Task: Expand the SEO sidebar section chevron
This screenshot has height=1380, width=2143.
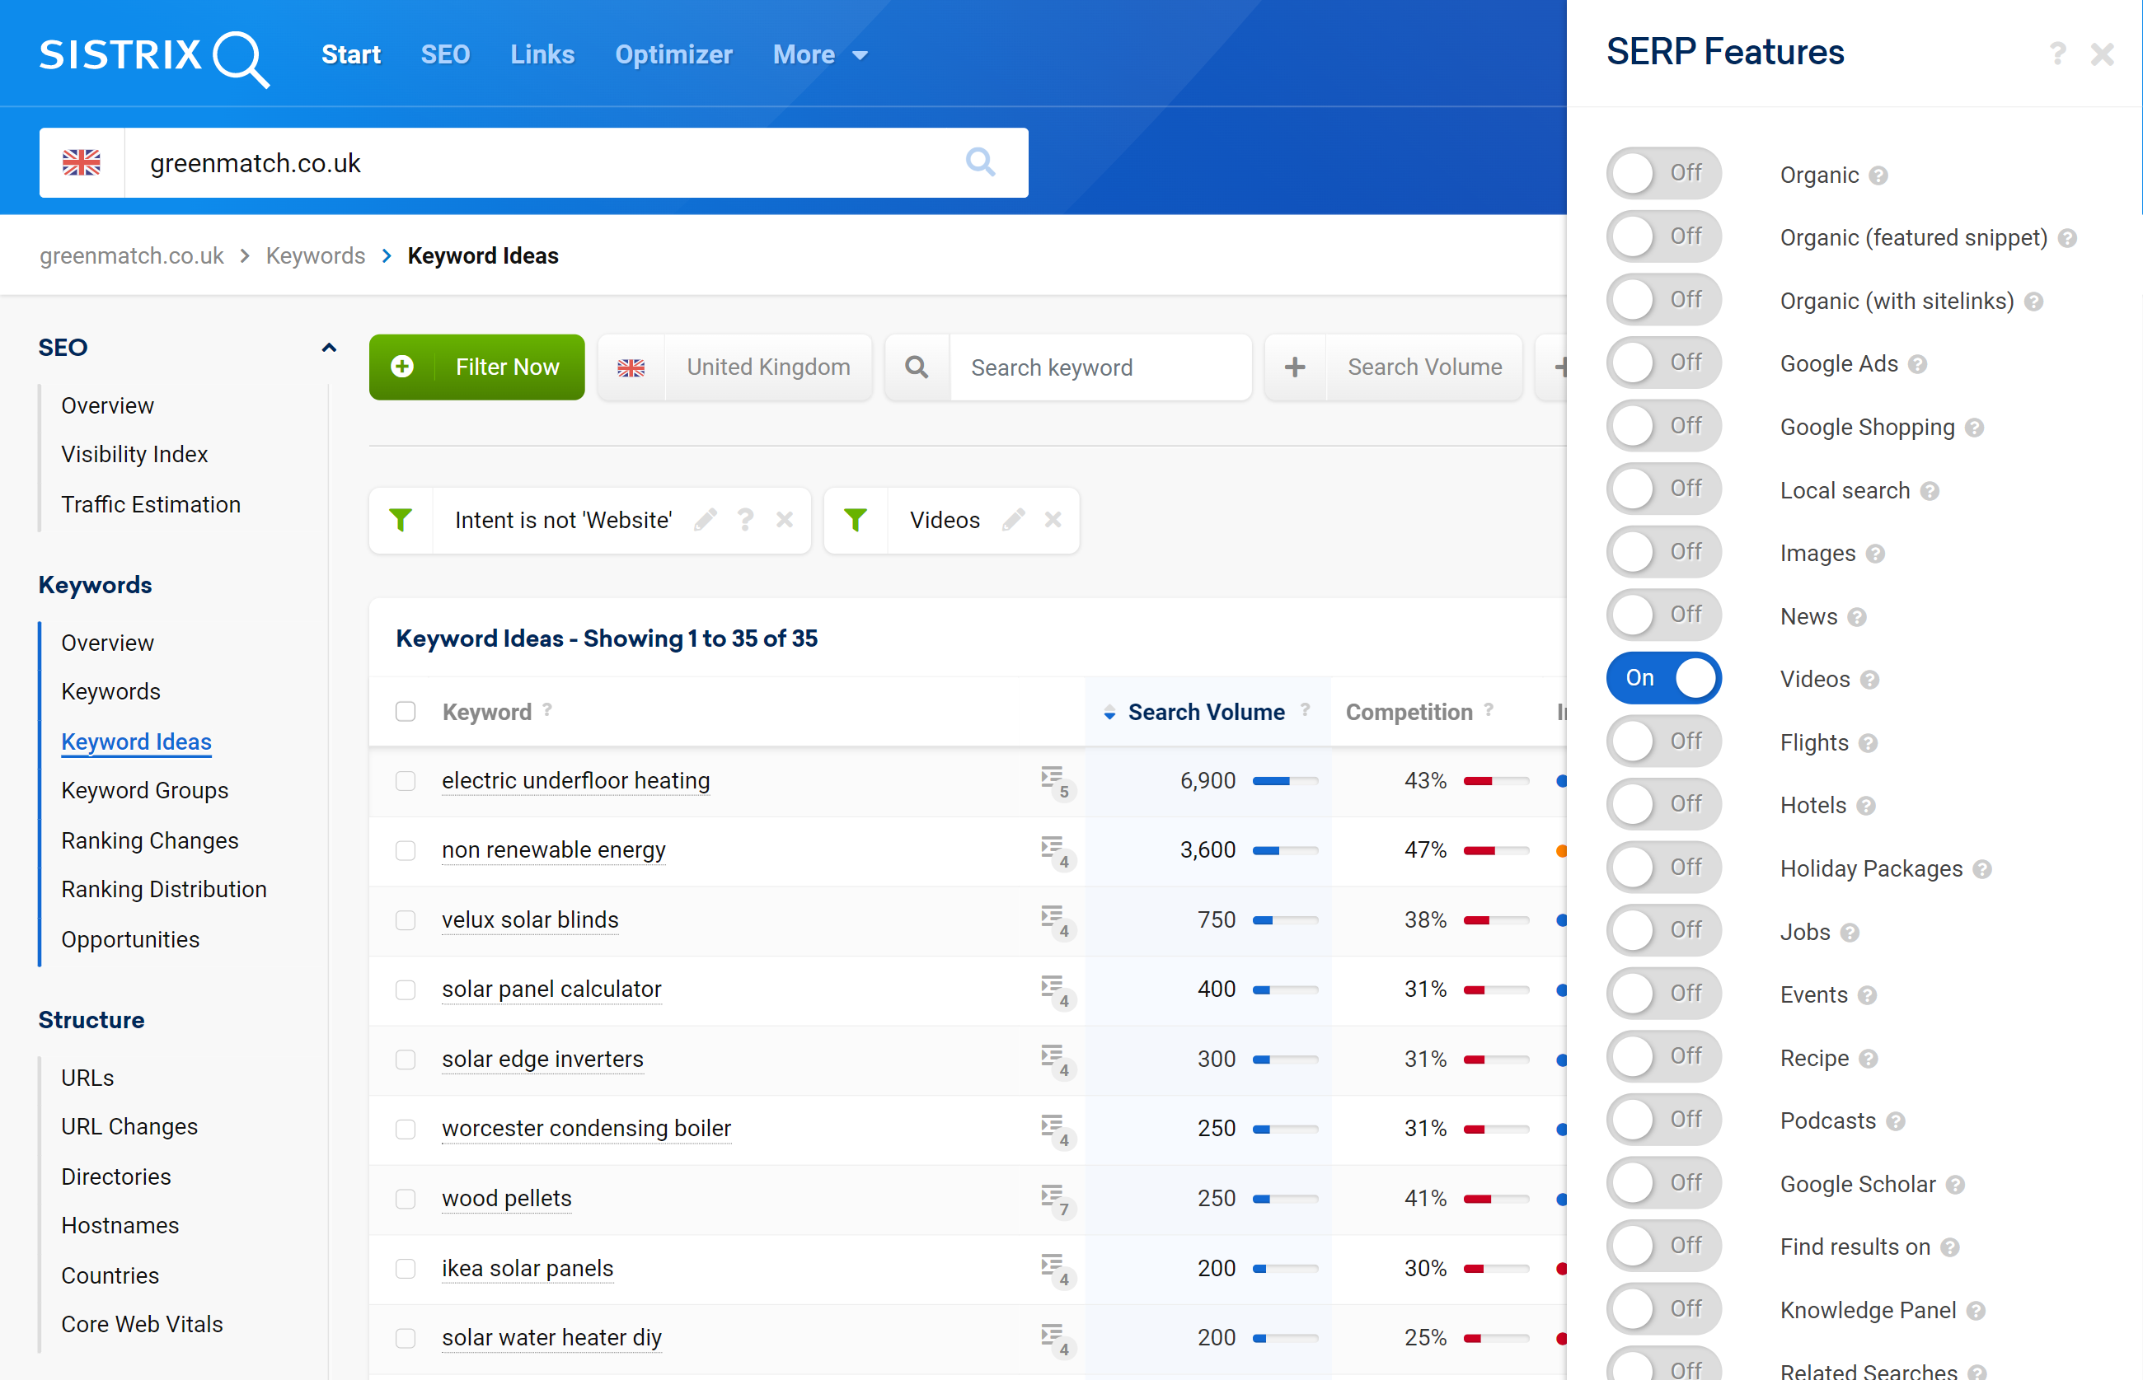Action: click(326, 347)
